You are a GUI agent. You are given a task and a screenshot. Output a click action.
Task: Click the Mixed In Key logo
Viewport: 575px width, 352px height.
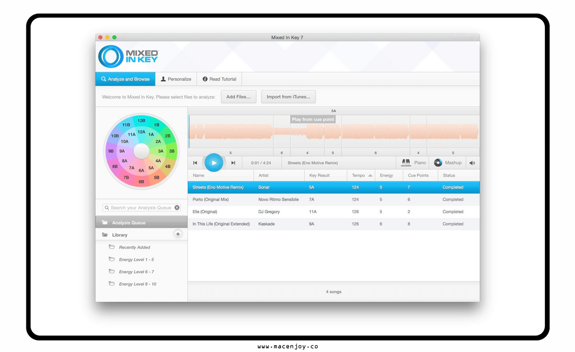pyautogui.click(x=128, y=57)
